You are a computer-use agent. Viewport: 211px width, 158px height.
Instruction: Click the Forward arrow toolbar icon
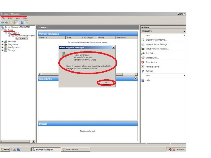pyautogui.click(x=6, y=23)
